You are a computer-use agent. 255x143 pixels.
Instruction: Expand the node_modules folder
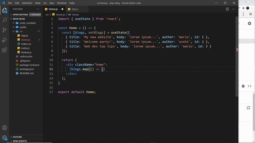27,23
